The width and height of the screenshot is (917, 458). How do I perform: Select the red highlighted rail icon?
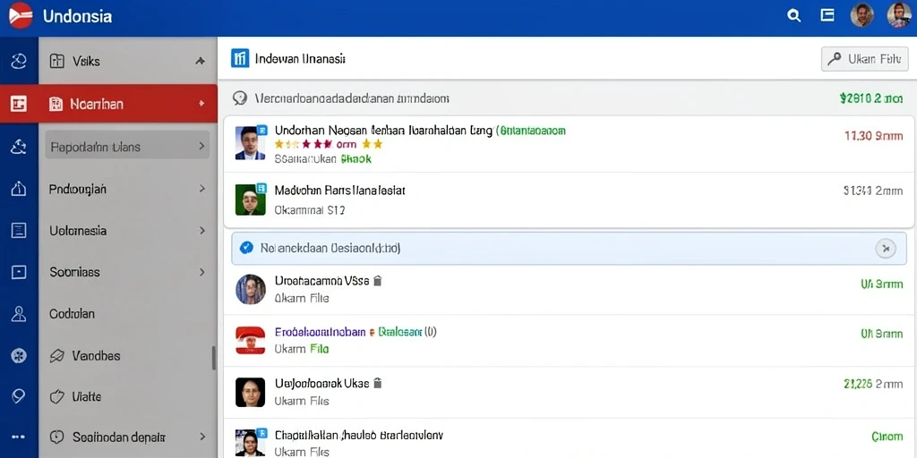tap(19, 104)
